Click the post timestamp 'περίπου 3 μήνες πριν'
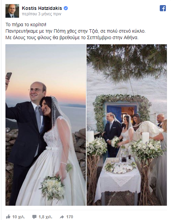 tap(42, 14)
